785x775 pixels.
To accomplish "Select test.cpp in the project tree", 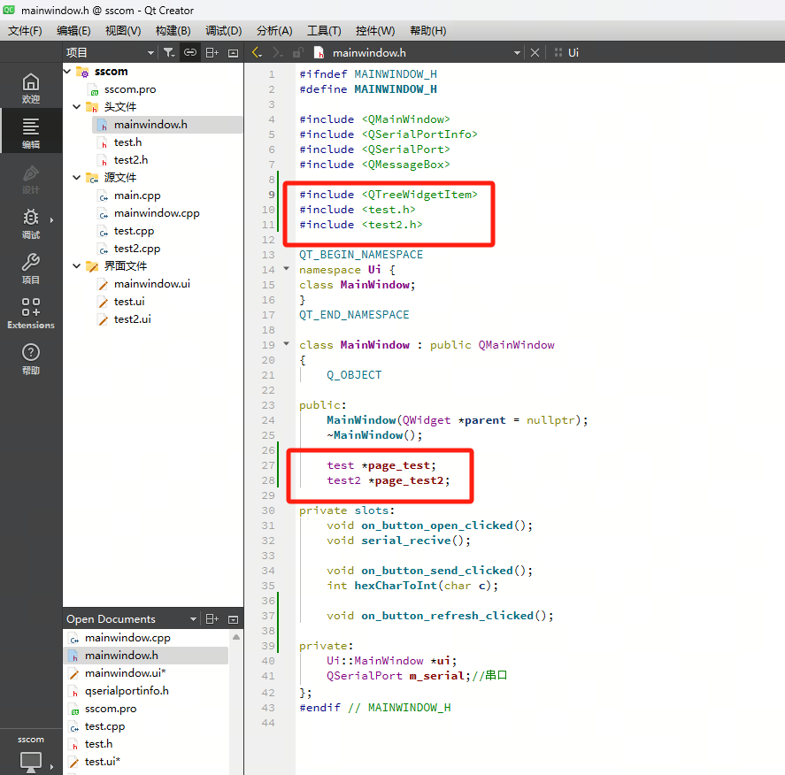I will [134, 231].
